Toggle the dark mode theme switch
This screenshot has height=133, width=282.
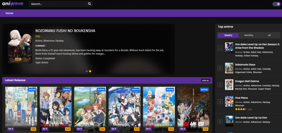click(x=276, y=4)
